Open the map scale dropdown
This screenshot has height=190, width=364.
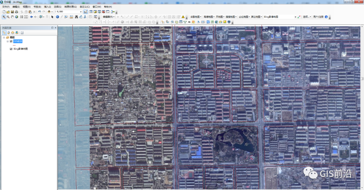click(81, 11)
